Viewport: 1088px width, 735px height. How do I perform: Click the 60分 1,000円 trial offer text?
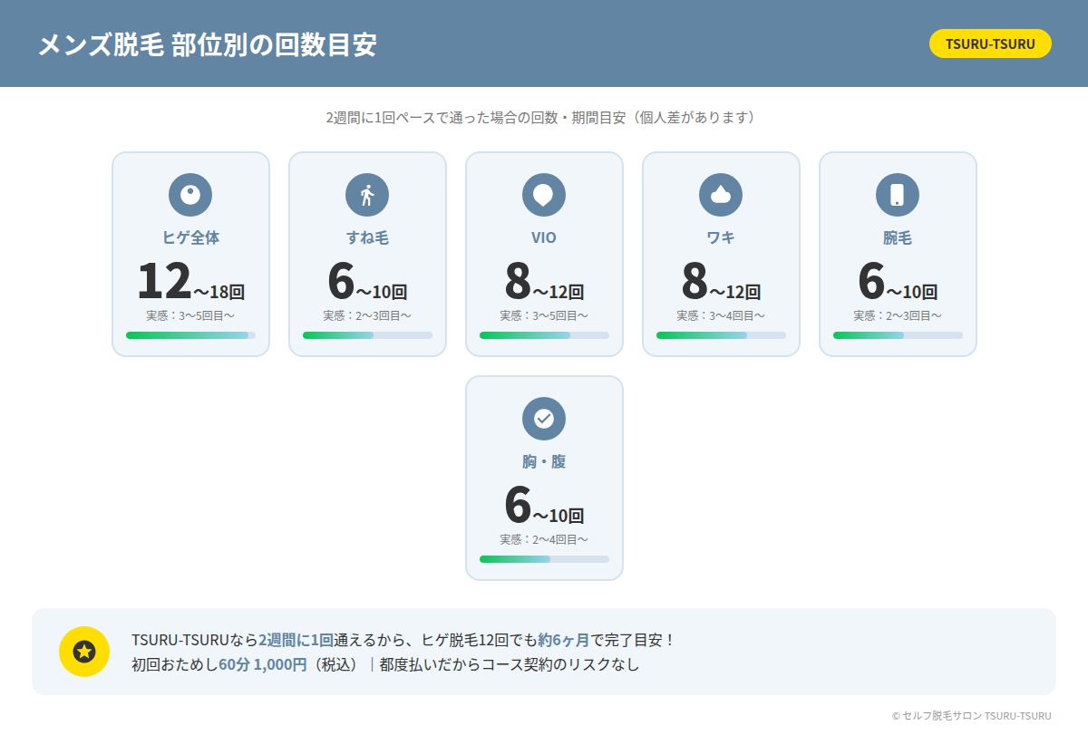point(262,664)
